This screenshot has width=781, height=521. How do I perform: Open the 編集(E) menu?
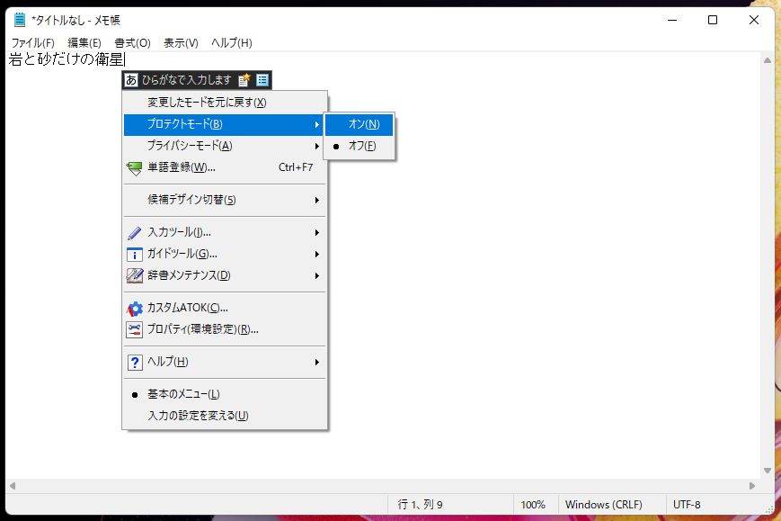[x=83, y=42]
